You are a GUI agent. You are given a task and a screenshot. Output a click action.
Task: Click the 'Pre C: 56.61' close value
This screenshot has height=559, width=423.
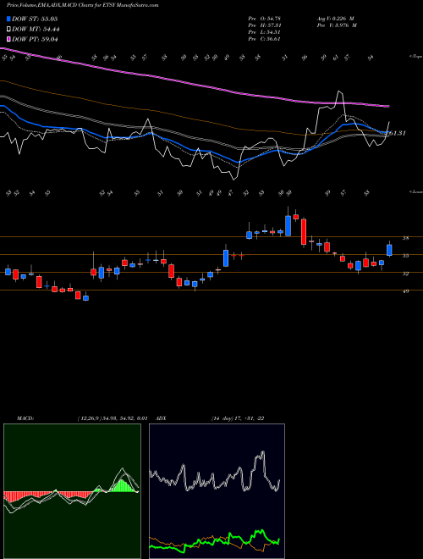tap(264, 39)
